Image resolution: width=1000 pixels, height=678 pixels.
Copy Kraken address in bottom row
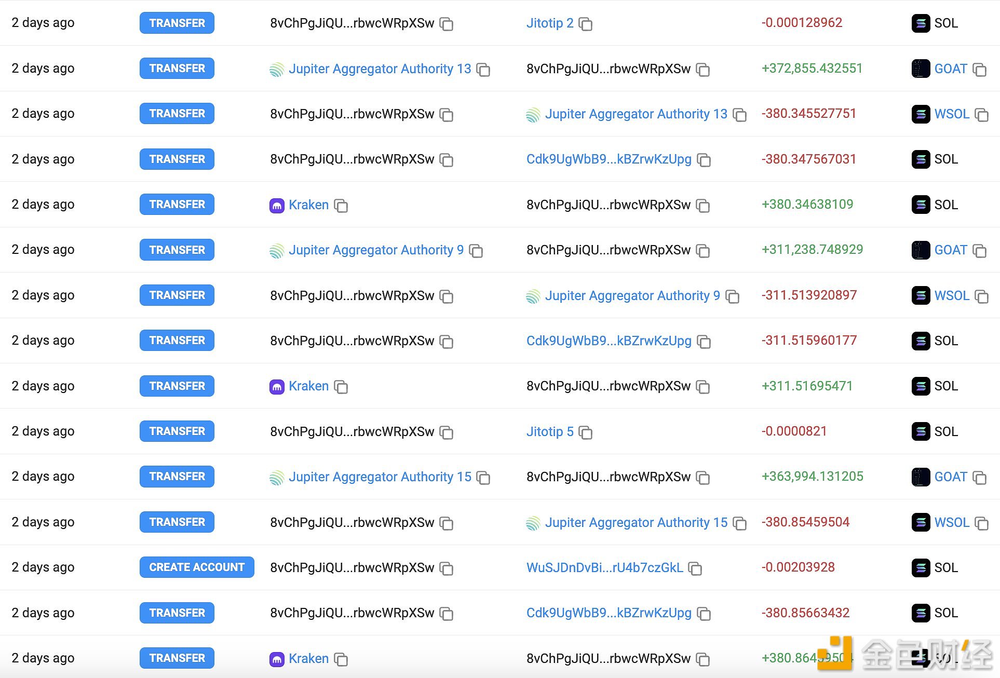pos(341,659)
